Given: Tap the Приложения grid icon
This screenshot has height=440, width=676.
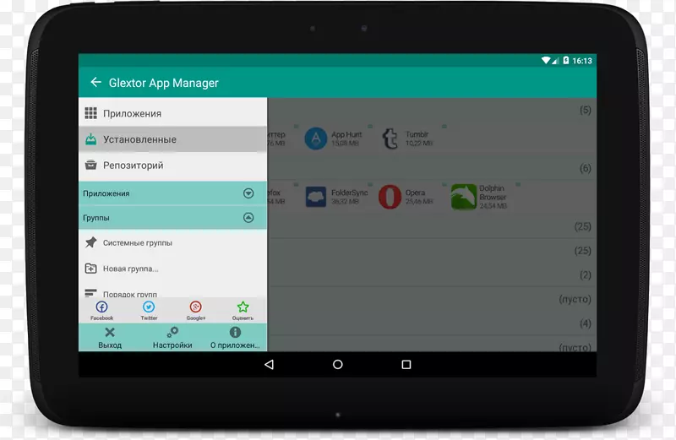Looking at the screenshot, I should [90, 113].
